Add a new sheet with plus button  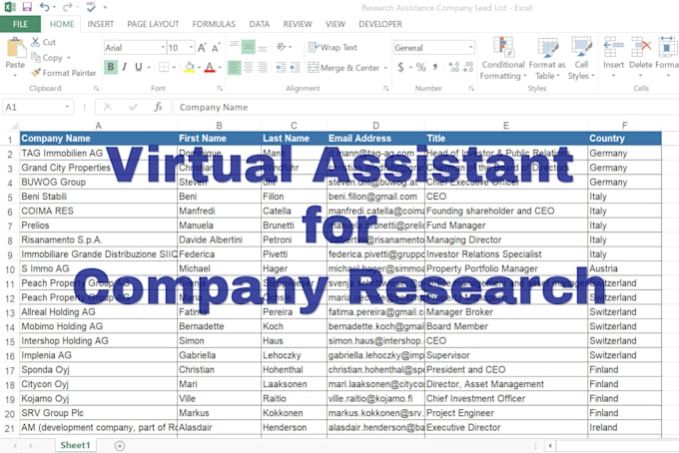point(120,446)
